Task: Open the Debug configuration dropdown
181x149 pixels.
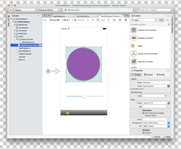Action: click(25, 10)
